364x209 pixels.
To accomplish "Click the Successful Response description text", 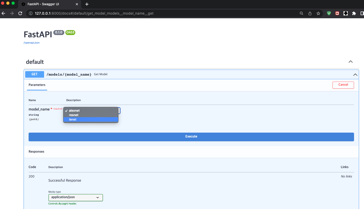I will tap(65, 180).
